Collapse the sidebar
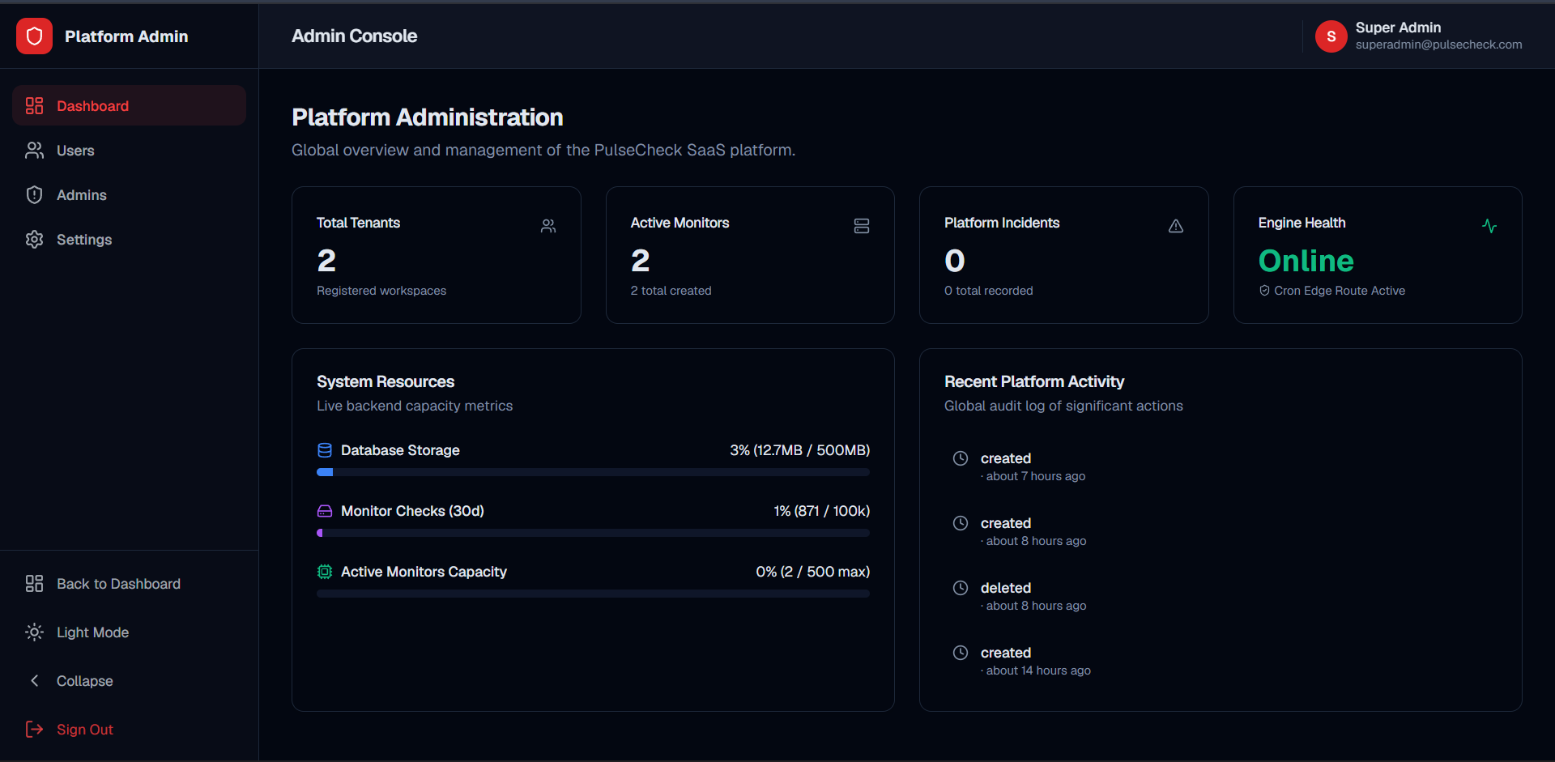The width and height of the screenshot is (1555, 762). 129,680
